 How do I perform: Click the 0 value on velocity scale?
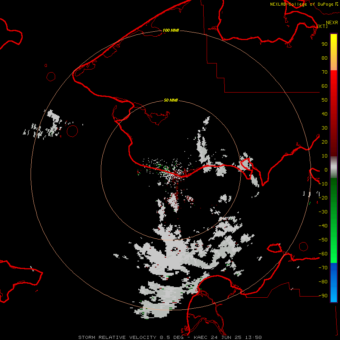pyautogui.click(x=326, y=170)
